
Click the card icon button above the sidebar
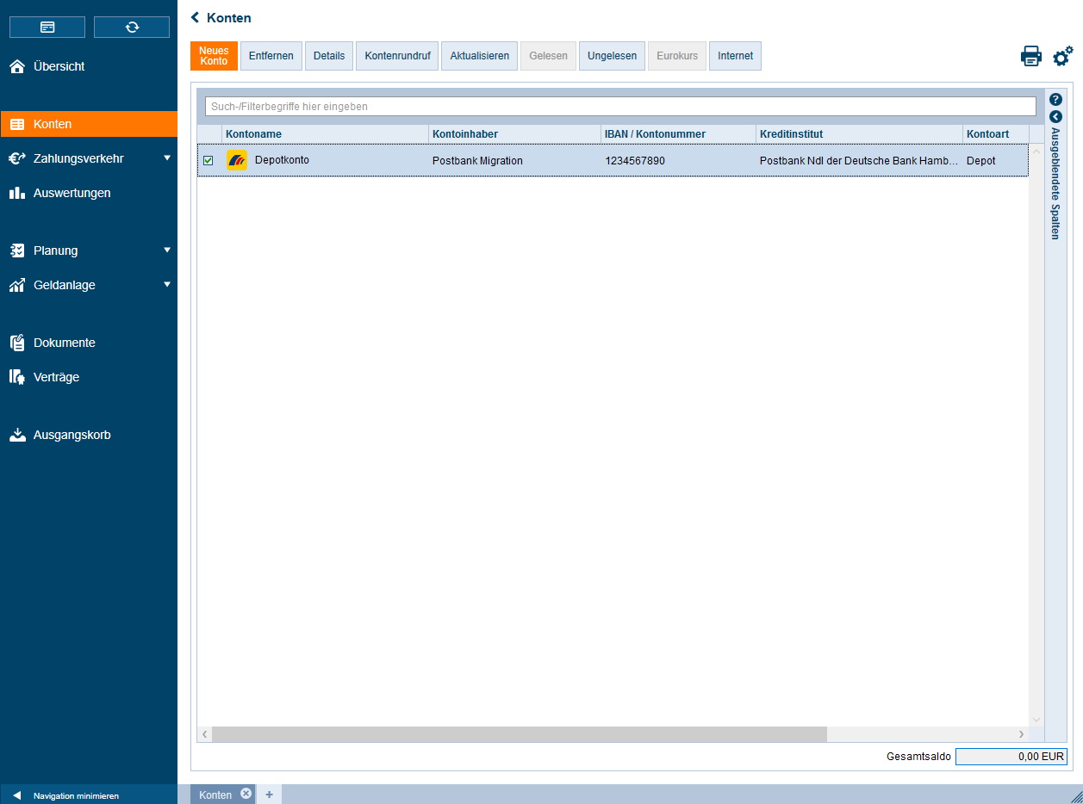click(x=47, y=28)
